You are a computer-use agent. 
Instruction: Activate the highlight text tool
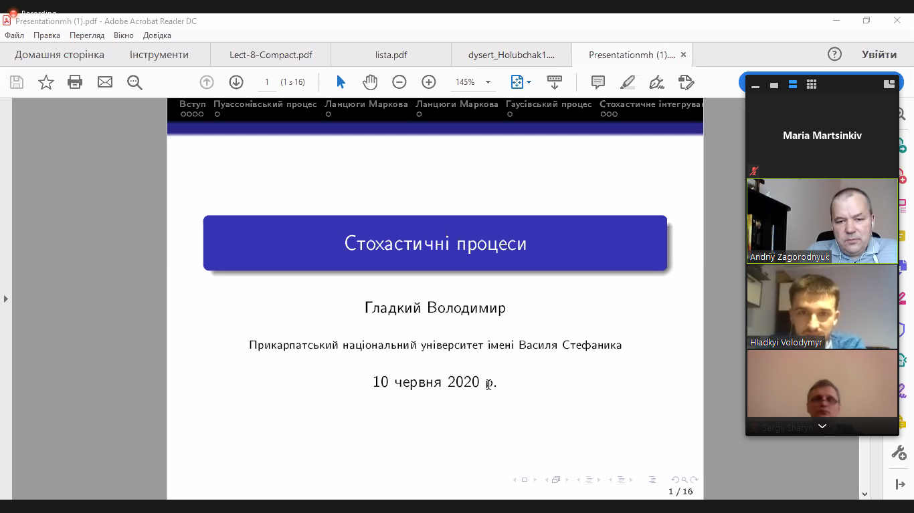pos(627,82)
